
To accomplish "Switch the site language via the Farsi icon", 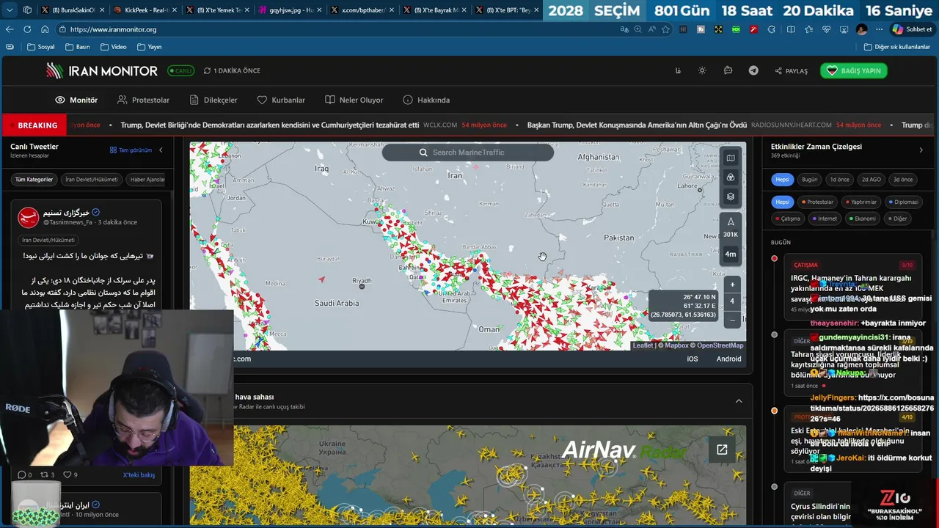I will pos(678,70).
